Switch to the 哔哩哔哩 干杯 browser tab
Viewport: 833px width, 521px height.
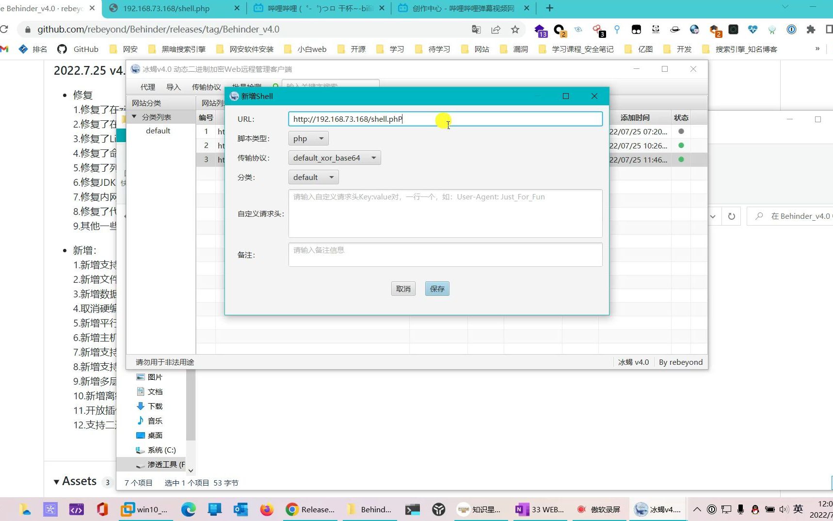[x=319, y=8]
